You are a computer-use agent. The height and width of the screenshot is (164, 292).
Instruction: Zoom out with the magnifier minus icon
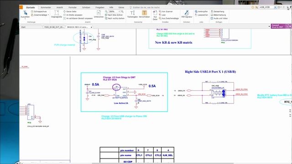[106, 11]
